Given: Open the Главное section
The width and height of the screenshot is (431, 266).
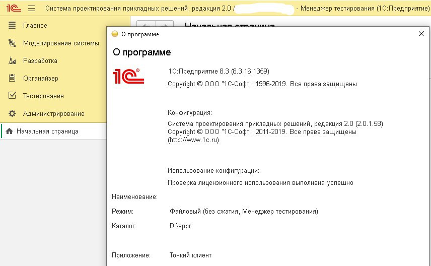Looking at the screenshot, I should pyautogui.click(x=35, y=26).
